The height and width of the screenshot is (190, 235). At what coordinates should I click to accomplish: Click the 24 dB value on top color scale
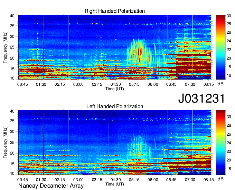pos(229,41)
